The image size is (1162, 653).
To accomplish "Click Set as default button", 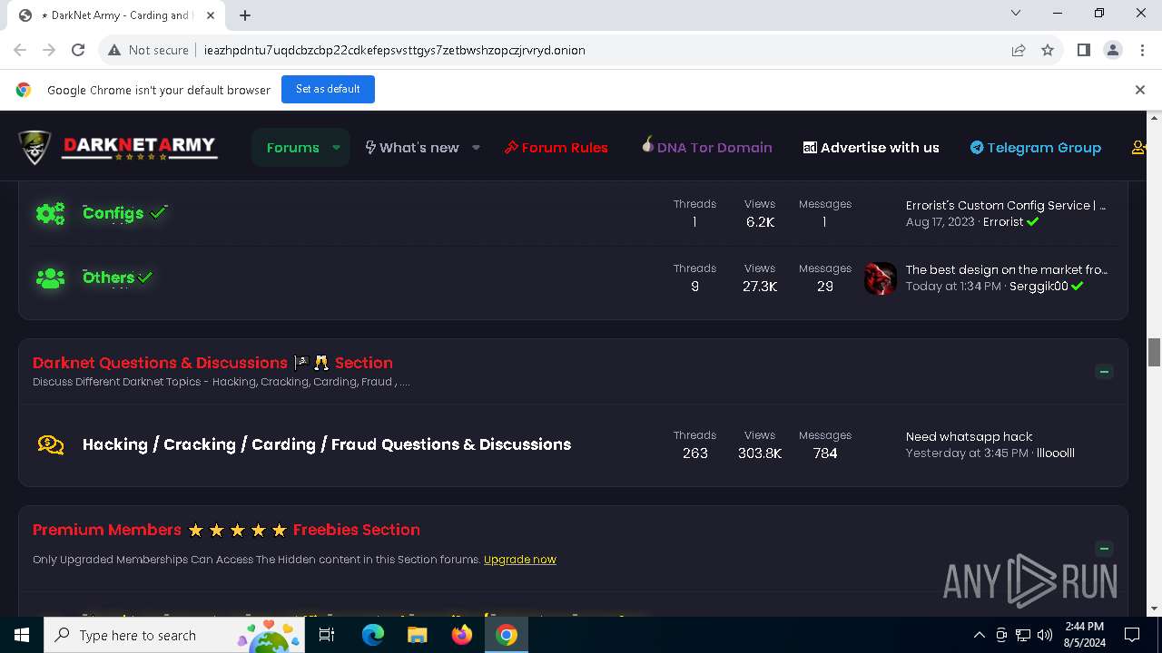I will [x=328, y=89].
